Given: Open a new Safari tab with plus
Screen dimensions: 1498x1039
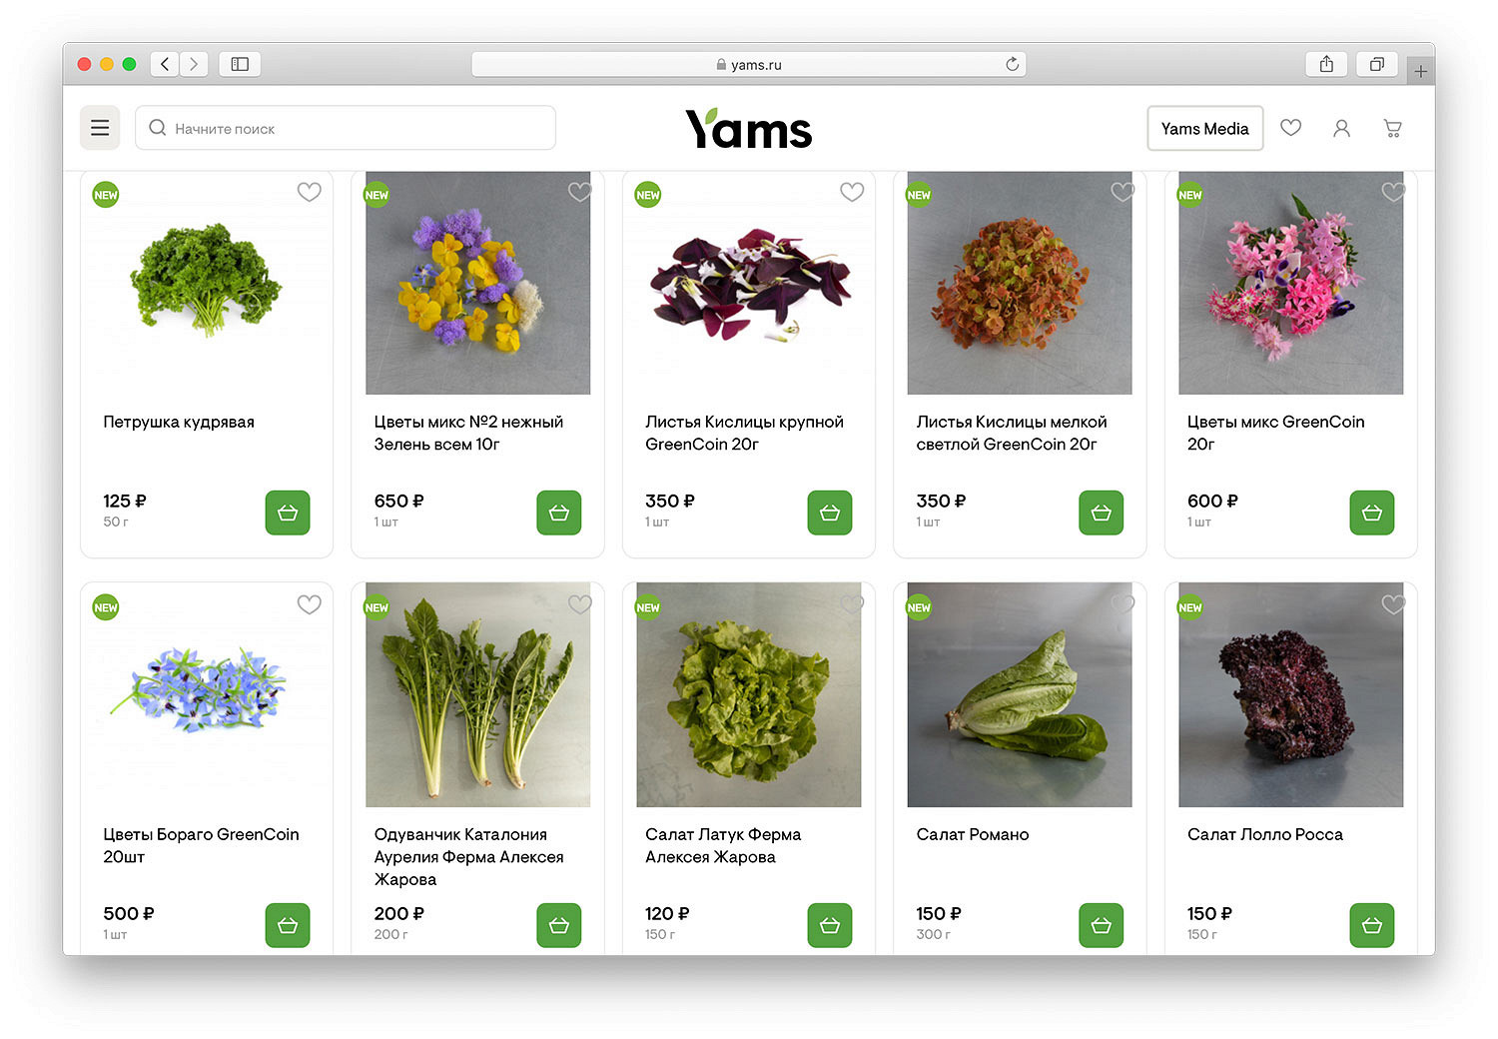Looking at the screenshot, I should [x=1420, y=71].
